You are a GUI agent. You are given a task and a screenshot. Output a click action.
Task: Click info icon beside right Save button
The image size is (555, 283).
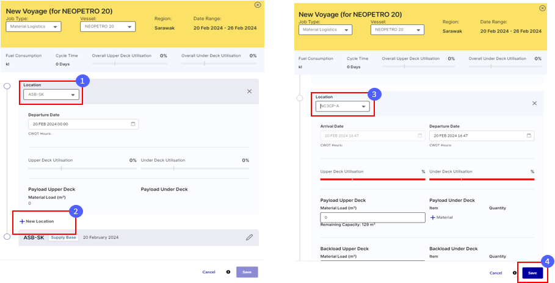pos(516,273)
